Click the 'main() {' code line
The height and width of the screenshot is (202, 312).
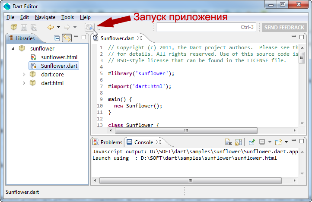(x=120, y=99)
